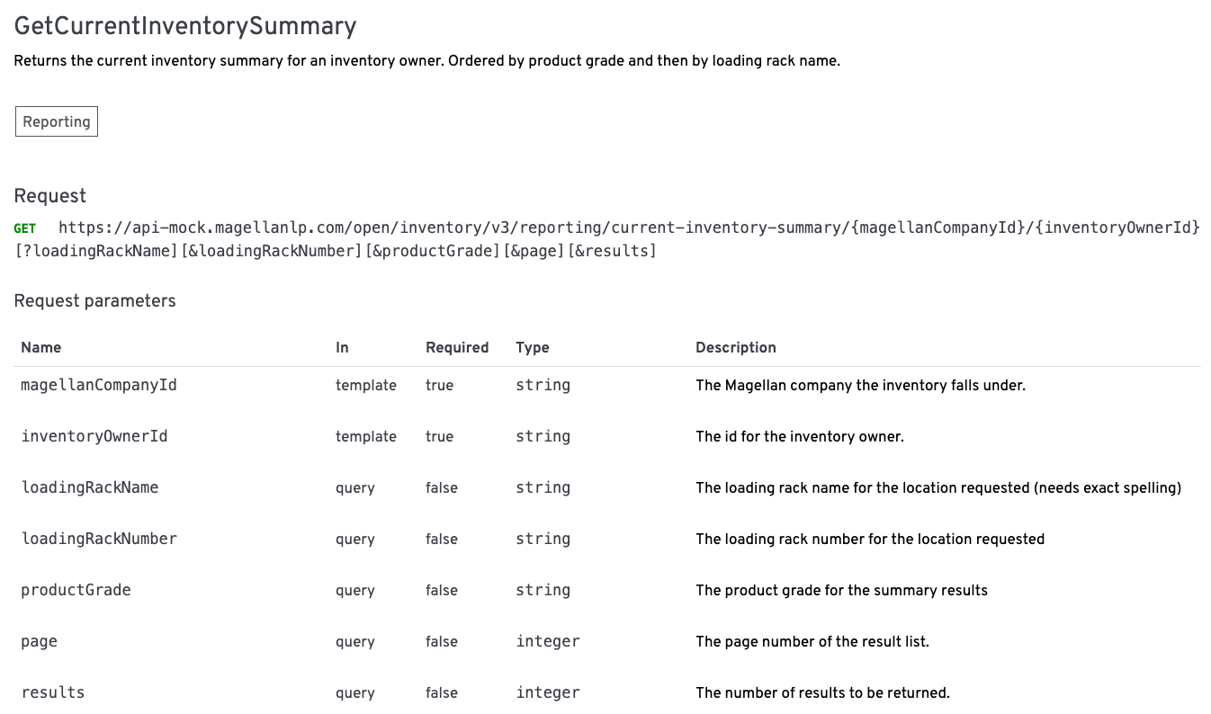Click the page parameter name in table
The height and width of the screenshot is (714, 1211).
[x=40, y=642]
